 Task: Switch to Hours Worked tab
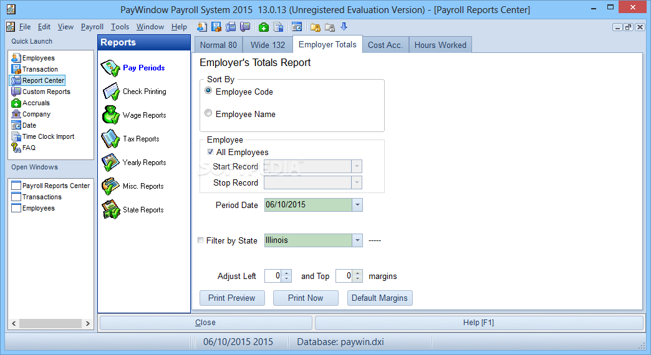[x=440, y=45]
